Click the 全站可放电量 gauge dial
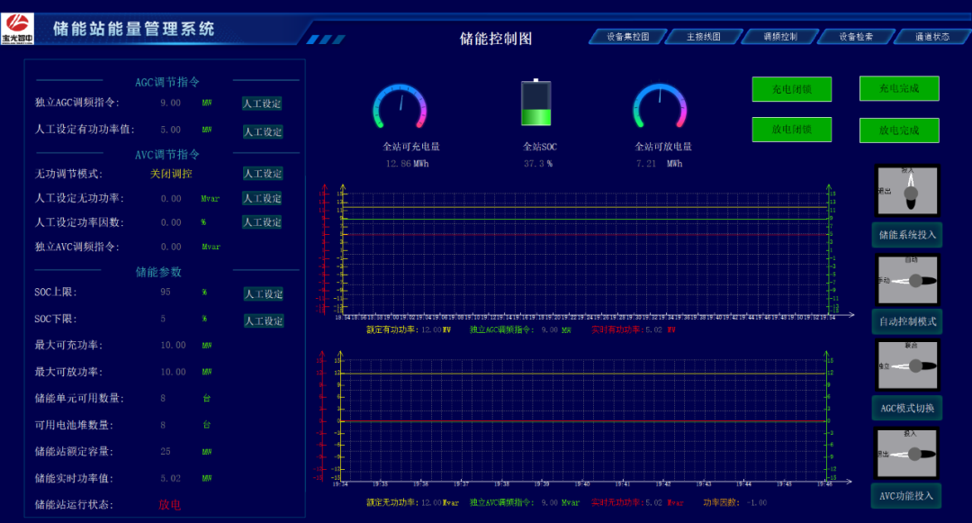Viewport: 972px width, 523px height. coord(660,106)
